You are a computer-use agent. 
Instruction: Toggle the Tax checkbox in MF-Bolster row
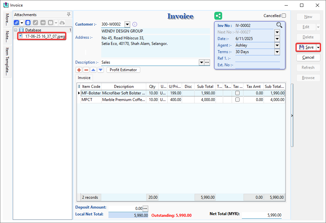pyautogui.click(x=237, y=93)
